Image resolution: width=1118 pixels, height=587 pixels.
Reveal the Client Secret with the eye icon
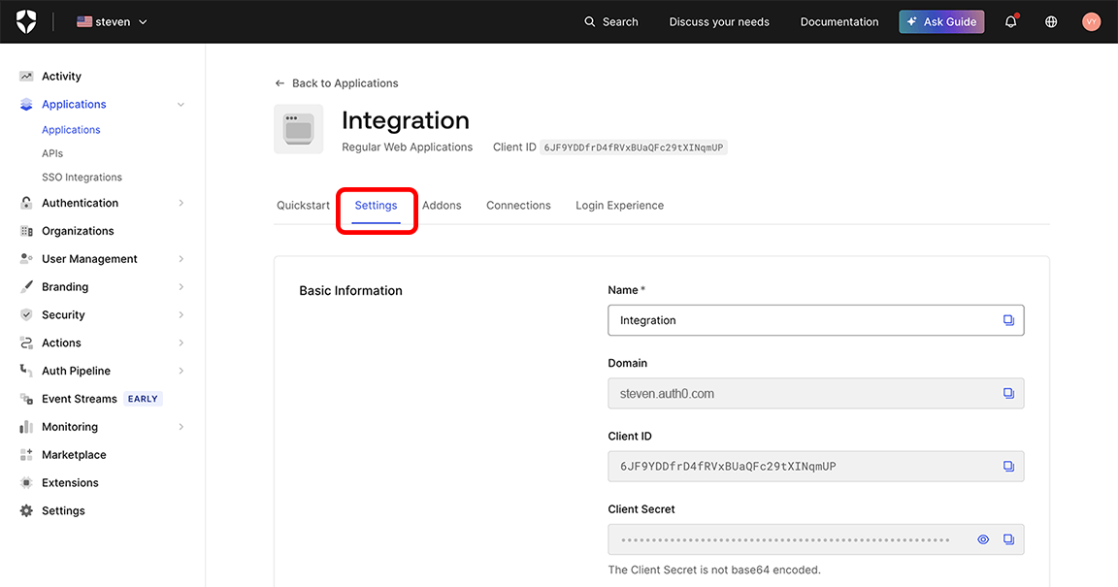982,539
